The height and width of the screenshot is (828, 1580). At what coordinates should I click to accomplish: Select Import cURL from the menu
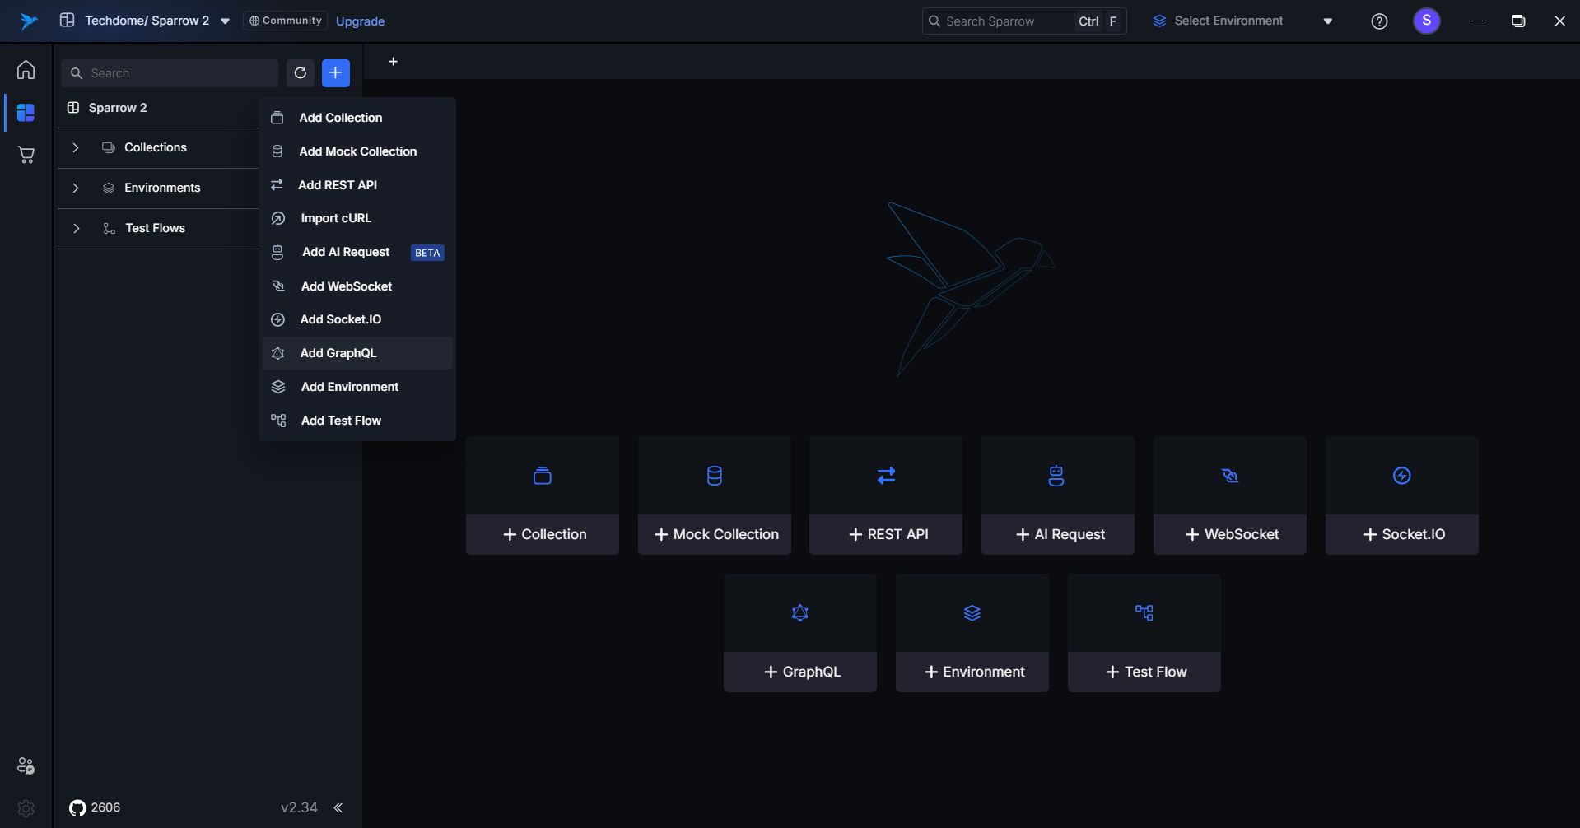(333, 218)
